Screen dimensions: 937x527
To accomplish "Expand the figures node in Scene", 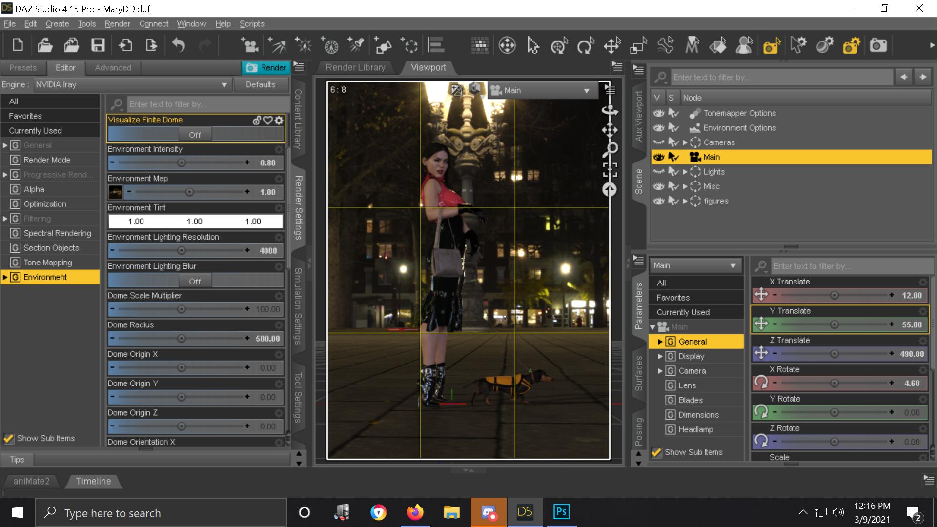I will (685, 201).
